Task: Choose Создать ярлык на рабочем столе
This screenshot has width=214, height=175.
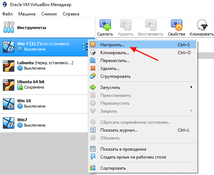Action: (142, 157)
